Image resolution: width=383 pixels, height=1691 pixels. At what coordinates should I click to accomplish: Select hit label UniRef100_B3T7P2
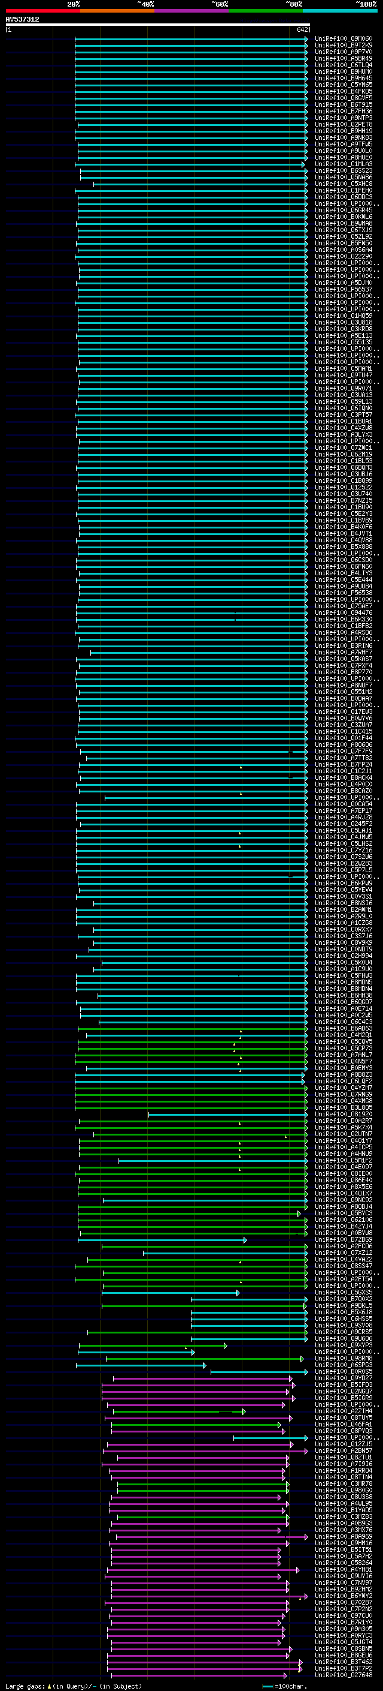point(343,1668)
